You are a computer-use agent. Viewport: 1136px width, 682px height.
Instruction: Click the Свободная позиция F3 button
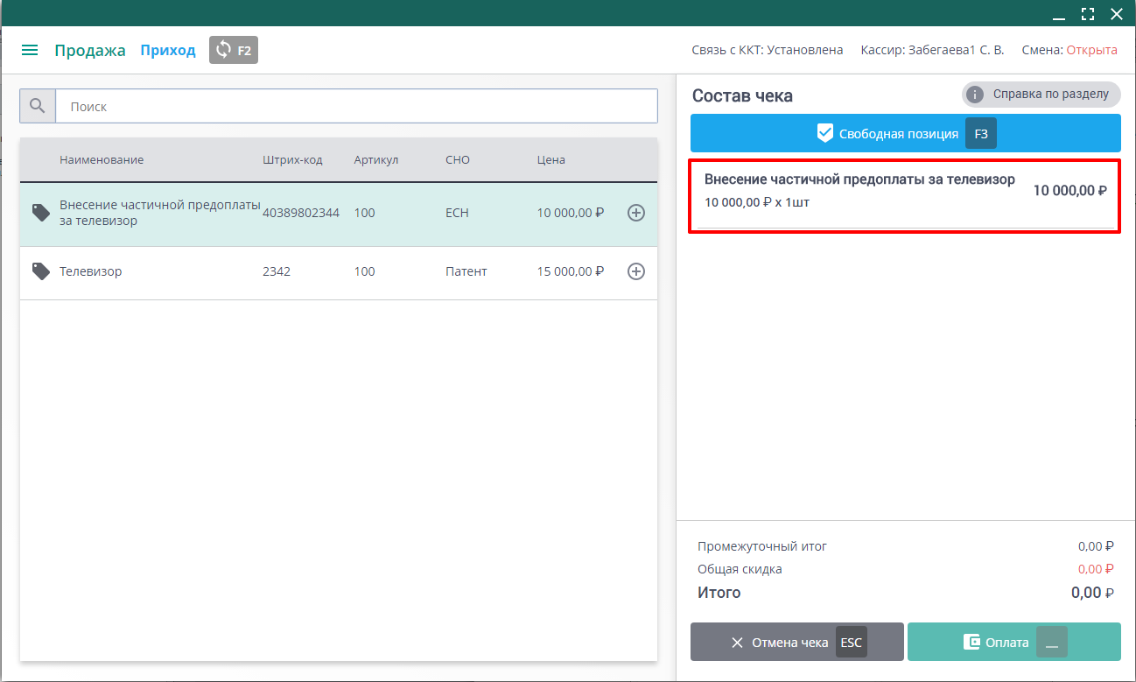pos(906,134)
